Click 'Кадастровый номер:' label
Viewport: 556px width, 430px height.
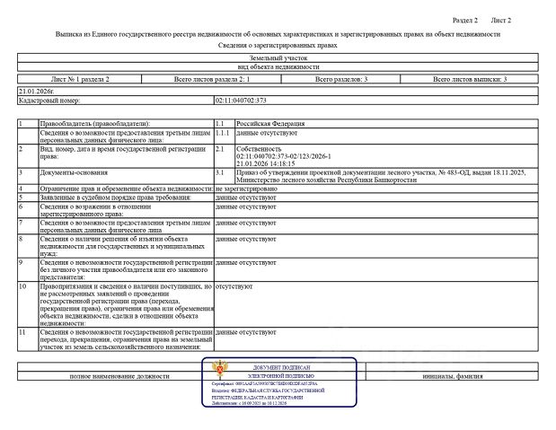pos(49,101)
